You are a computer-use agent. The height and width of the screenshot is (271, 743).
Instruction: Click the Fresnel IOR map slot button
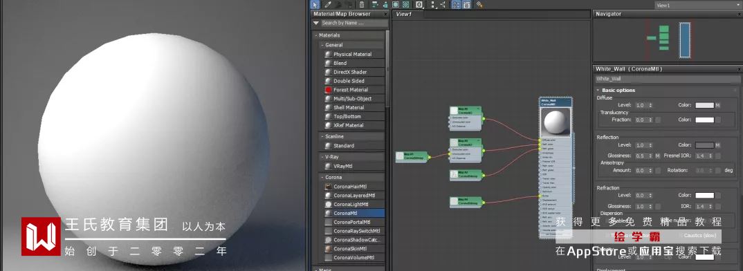click(718, 156)
